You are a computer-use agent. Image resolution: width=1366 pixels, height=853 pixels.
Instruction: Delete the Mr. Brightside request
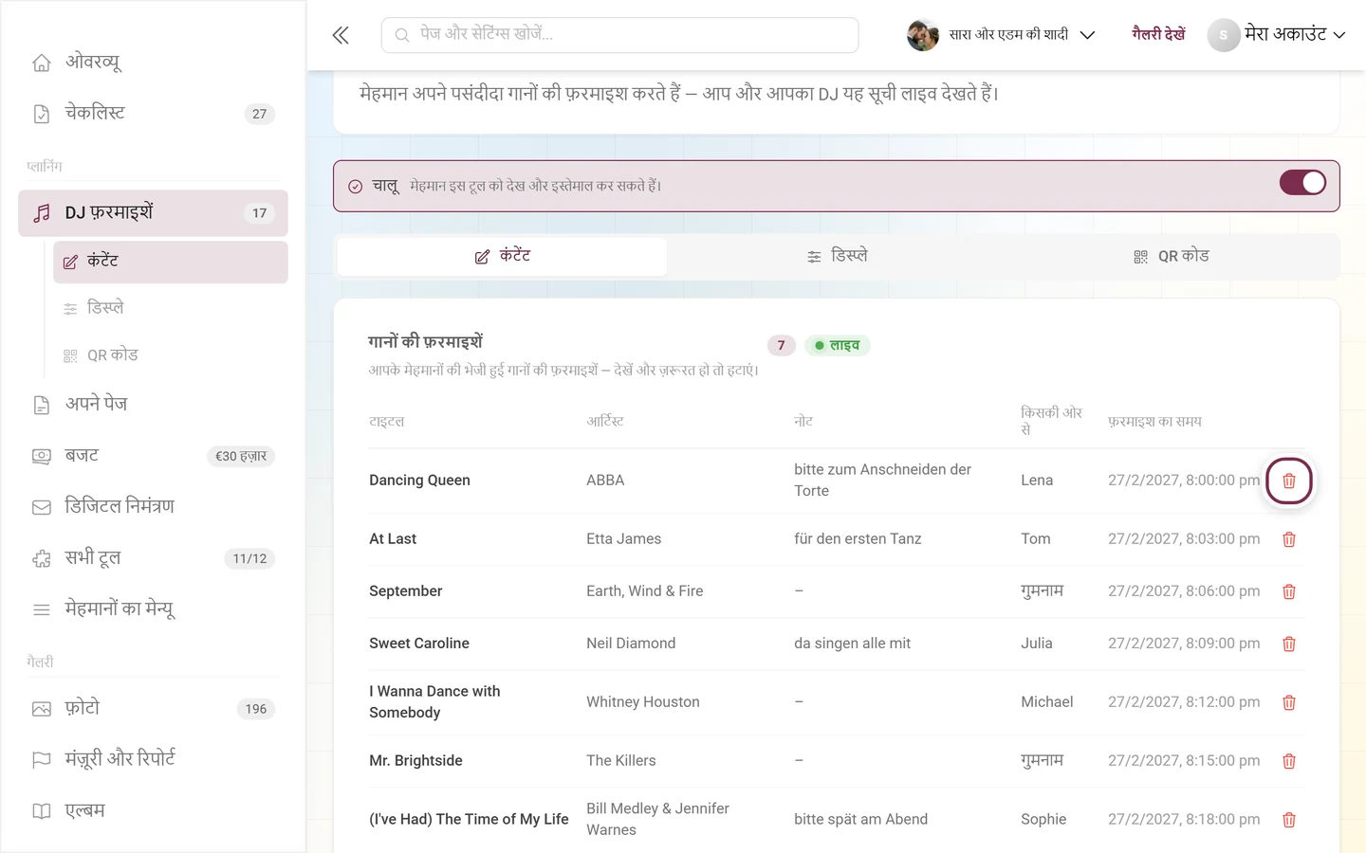click(x=1288, y=761)
